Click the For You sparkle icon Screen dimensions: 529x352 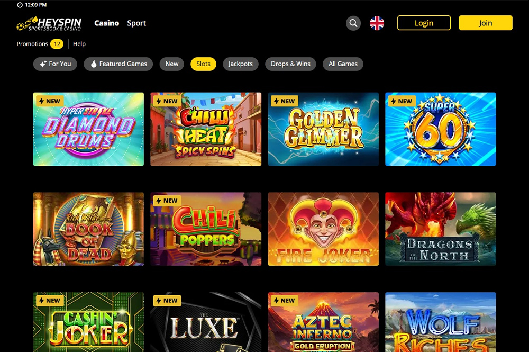[x=43, y=64]
